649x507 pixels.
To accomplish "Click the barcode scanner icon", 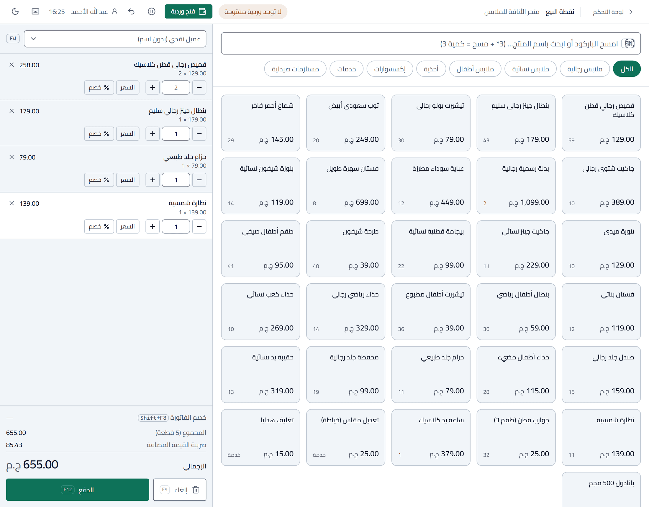I will coord(629,43).
